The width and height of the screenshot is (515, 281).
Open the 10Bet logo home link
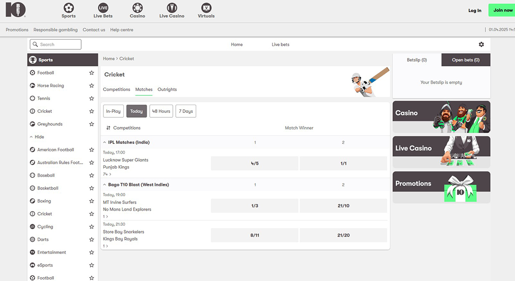(x=16, y=10)
